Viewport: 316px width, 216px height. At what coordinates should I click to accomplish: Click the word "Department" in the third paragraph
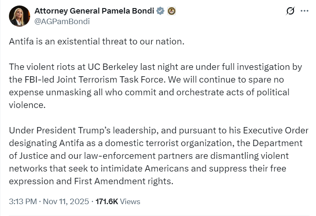click(279, 143)
